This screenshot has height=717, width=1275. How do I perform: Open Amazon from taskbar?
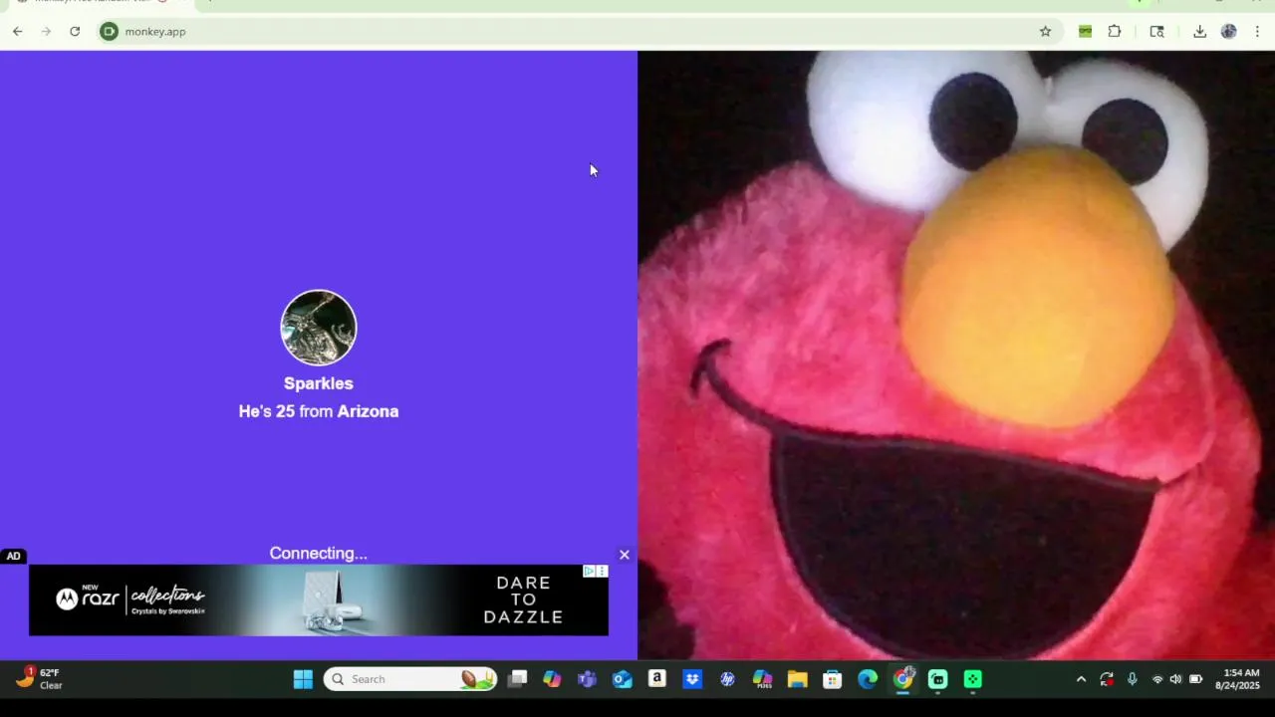tap(657, 679)
